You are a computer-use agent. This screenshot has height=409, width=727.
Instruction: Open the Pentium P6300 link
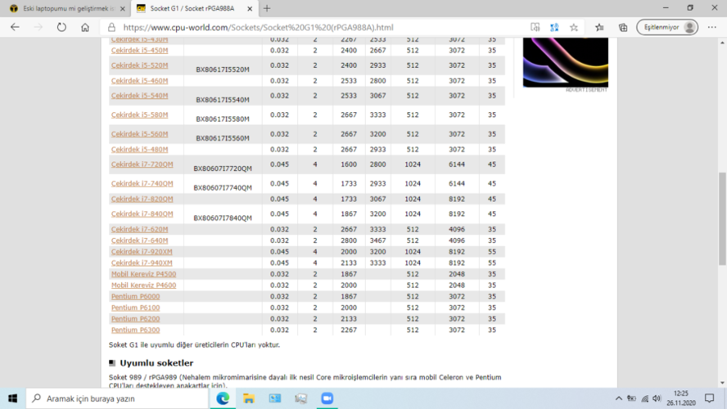tap(135, 330)
